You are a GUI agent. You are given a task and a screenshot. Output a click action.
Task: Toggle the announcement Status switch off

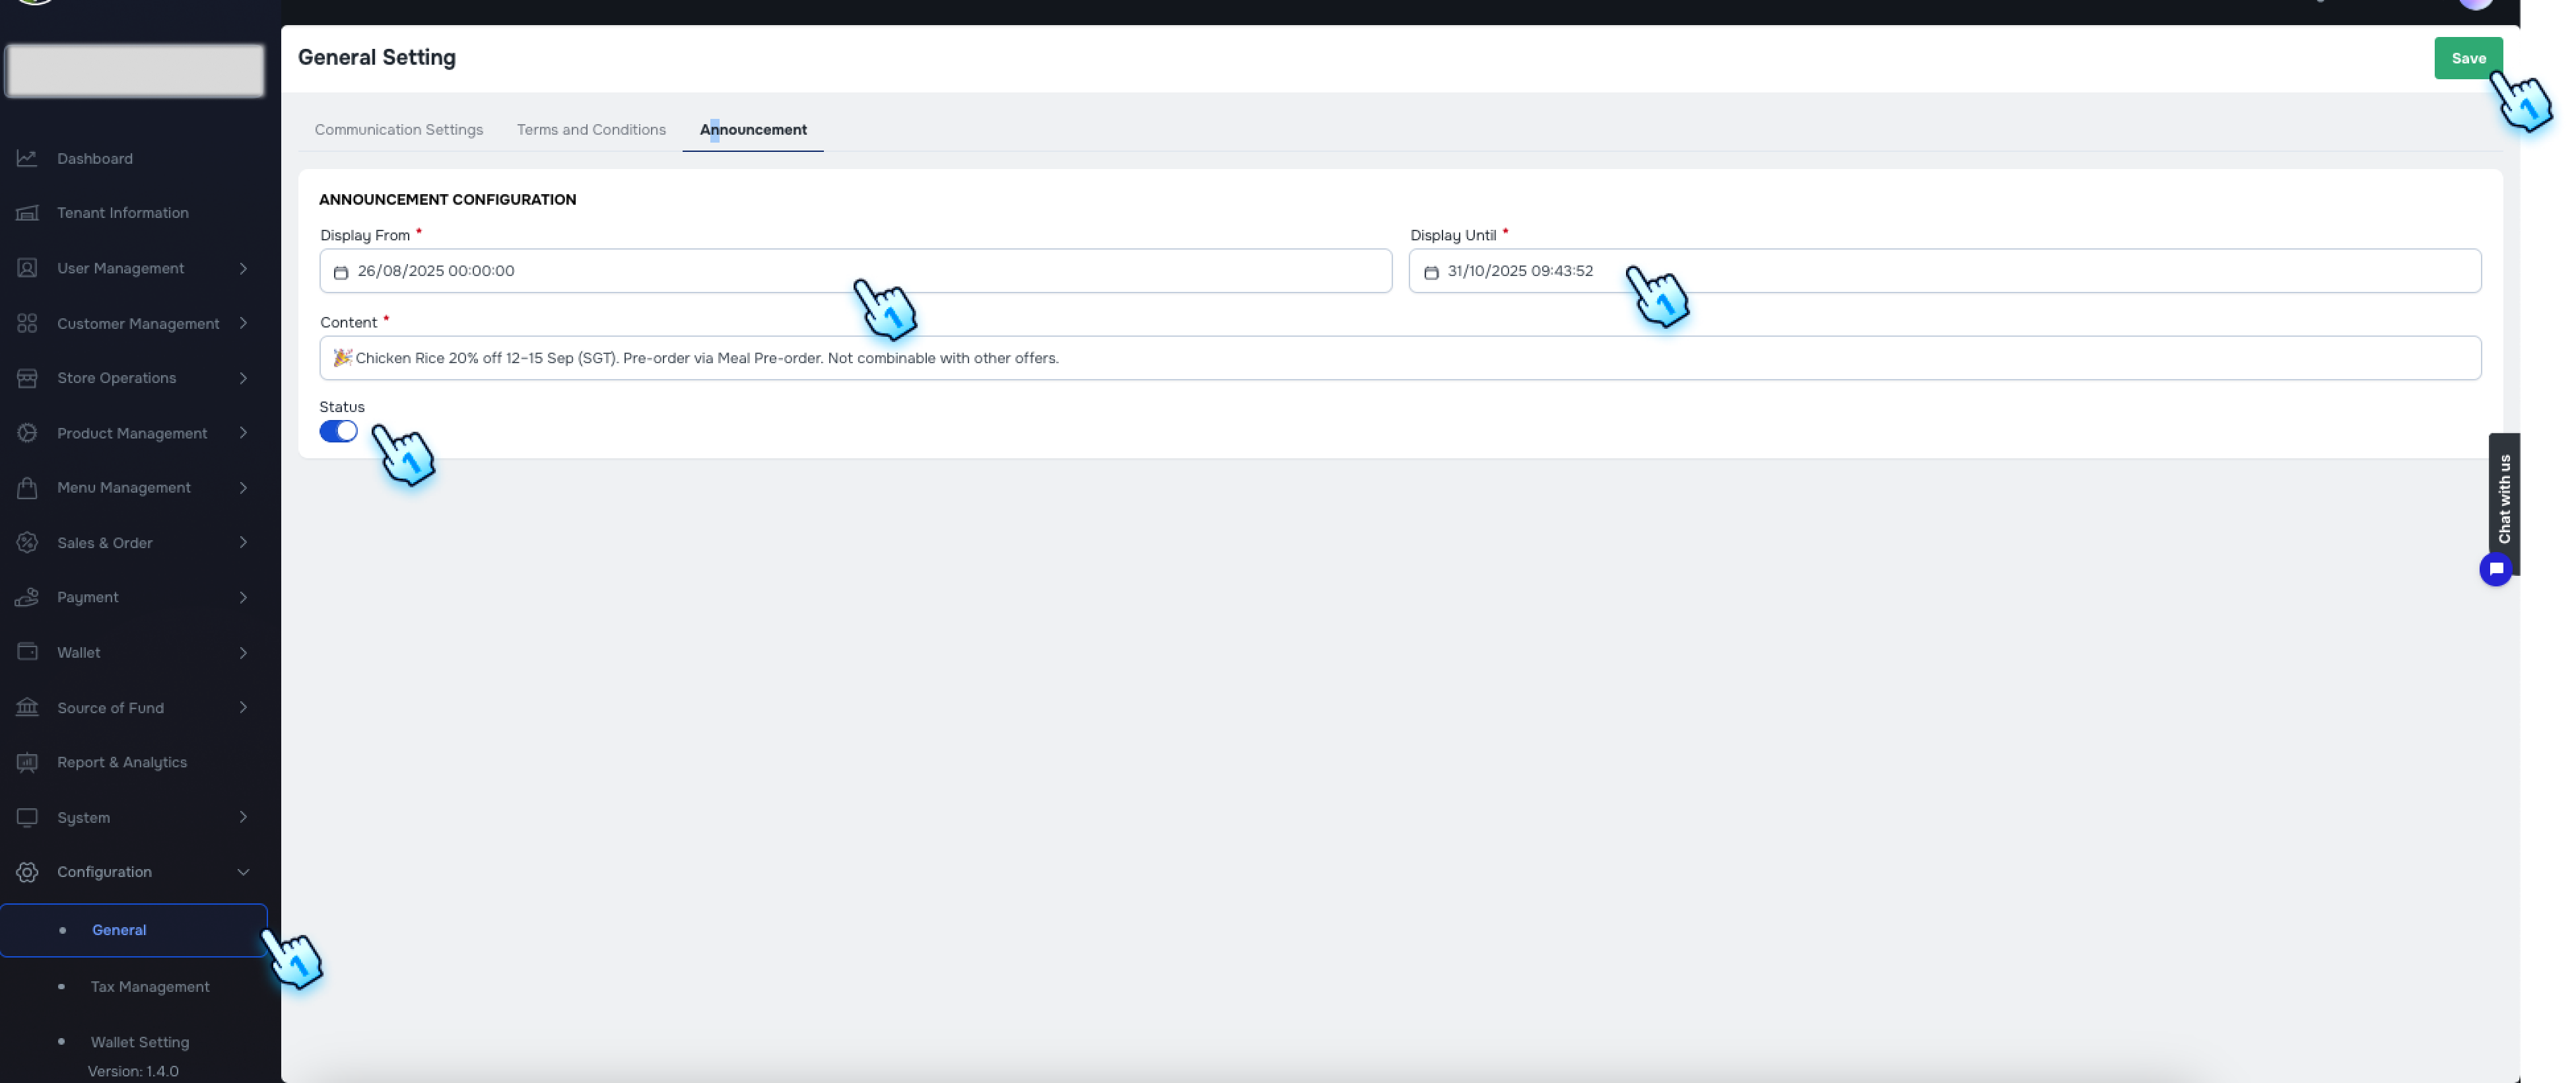coord(339,430)
